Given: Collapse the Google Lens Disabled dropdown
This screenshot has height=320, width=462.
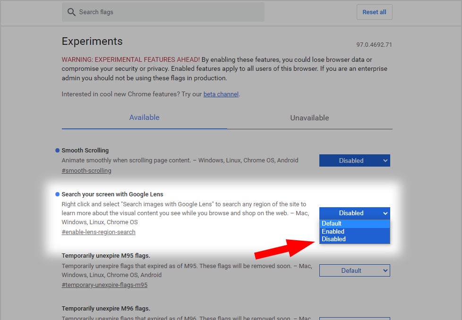Looking at the screenshot, I should click(x=354, y=213).
